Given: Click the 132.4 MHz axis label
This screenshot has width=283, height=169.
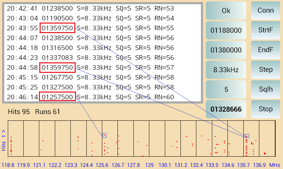Looking at the screenshot, I should click(196, 165).
